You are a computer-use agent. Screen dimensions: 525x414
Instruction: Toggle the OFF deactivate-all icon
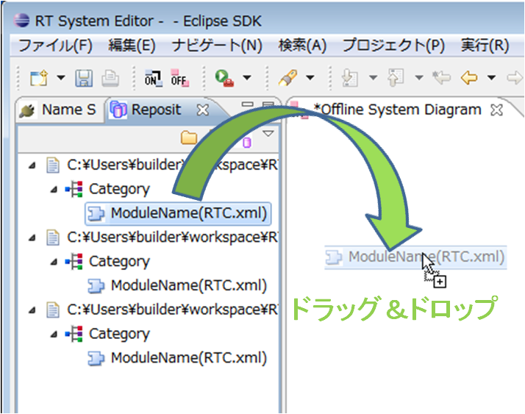click(180, 79)
